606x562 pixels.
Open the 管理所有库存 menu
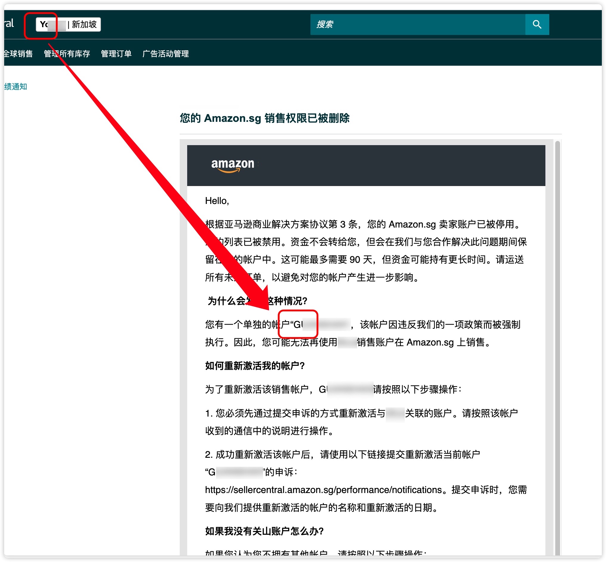click(x=67, y=54)
